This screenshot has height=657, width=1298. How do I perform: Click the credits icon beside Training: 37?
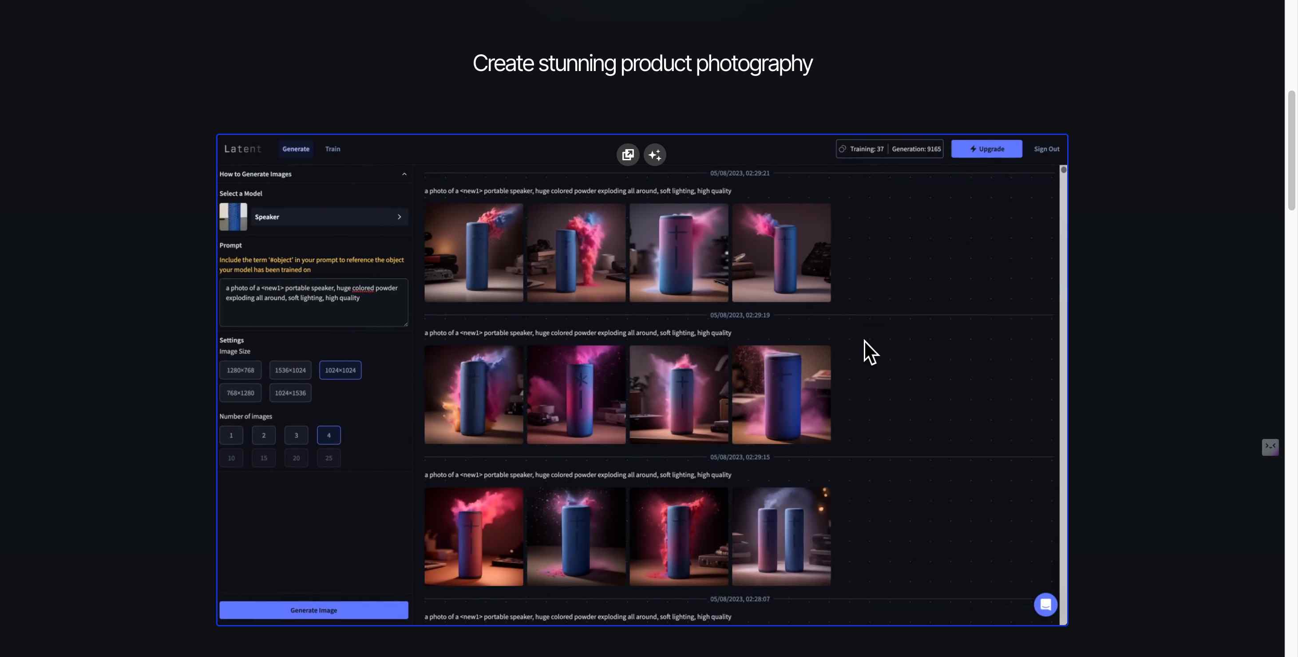click(843, 149)
